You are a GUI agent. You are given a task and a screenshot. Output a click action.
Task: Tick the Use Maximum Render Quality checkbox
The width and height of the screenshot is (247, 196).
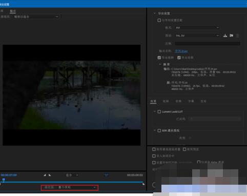(154, 149)
